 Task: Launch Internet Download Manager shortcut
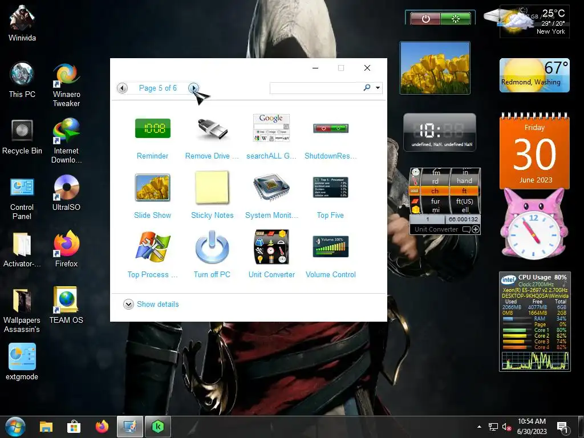[x=66, y=141]
